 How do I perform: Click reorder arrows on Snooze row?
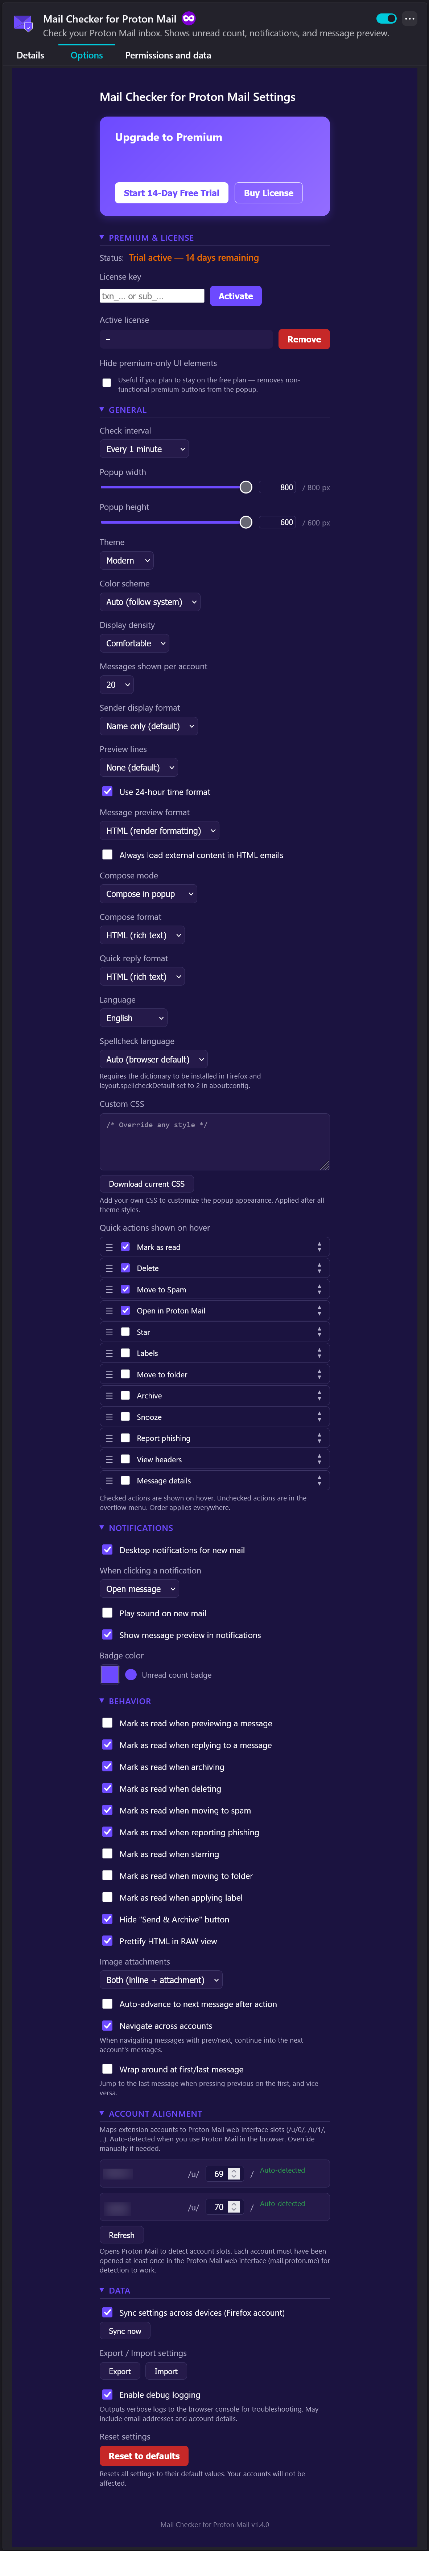click(x=319, y=1417)
